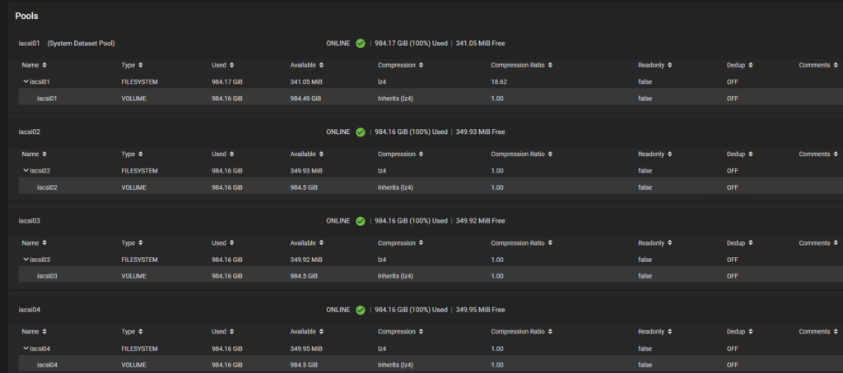
Task: Collapse the iscsi02 filesystem tree chevron
Action: 26,171
